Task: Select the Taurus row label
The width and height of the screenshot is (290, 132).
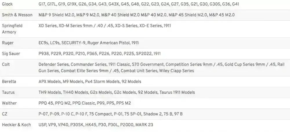Action: (x=8, y=92)
